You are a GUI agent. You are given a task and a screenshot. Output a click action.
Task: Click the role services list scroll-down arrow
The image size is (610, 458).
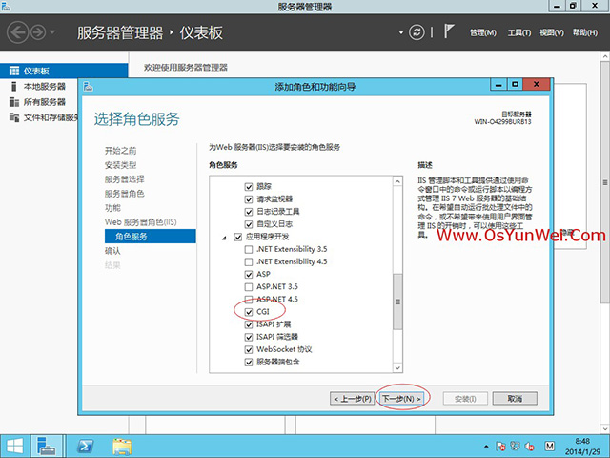(397, 367)
